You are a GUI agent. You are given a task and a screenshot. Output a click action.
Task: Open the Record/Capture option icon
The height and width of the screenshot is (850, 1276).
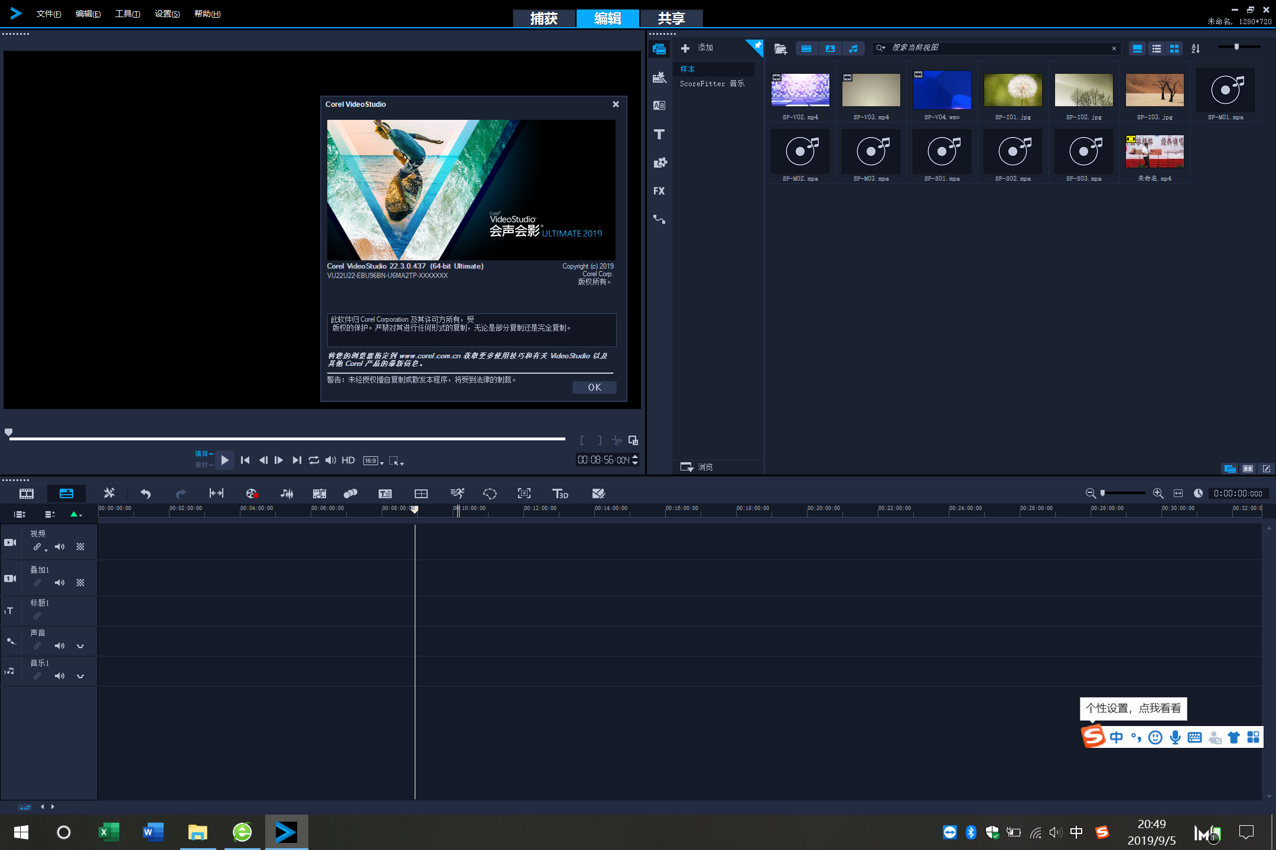[252, 493]
